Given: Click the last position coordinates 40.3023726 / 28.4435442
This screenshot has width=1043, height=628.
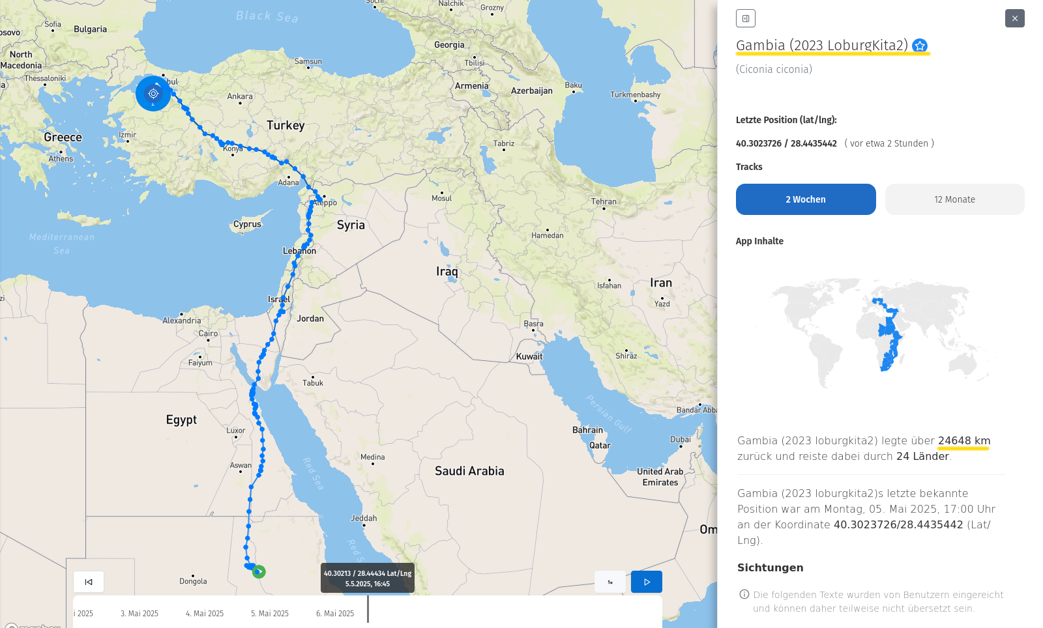Looking at the screenshot, I should click(786, 144).
